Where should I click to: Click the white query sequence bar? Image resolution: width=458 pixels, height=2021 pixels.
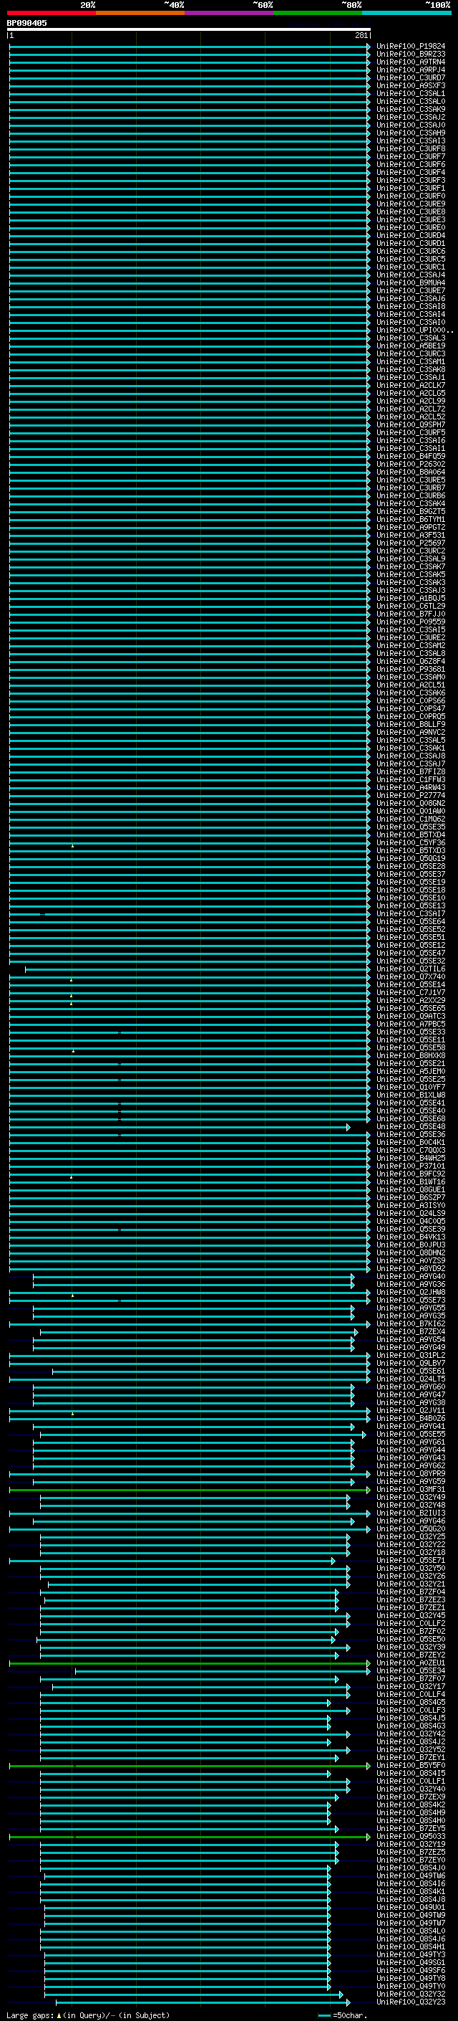pyautogui.click(x=189, y=29)
